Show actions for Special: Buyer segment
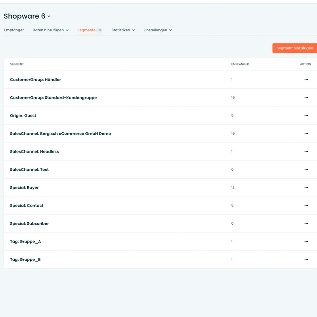 click(306, 187)
